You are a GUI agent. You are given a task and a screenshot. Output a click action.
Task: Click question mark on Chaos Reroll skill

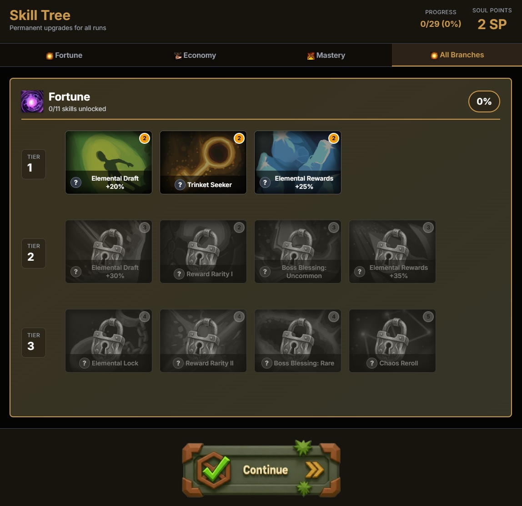point(371,364)
